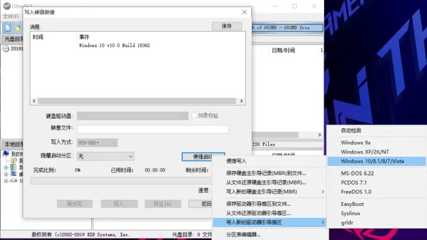Select the My Computer icon in local tree
This screenshot has width=427, height=240.
coord(6,154)
